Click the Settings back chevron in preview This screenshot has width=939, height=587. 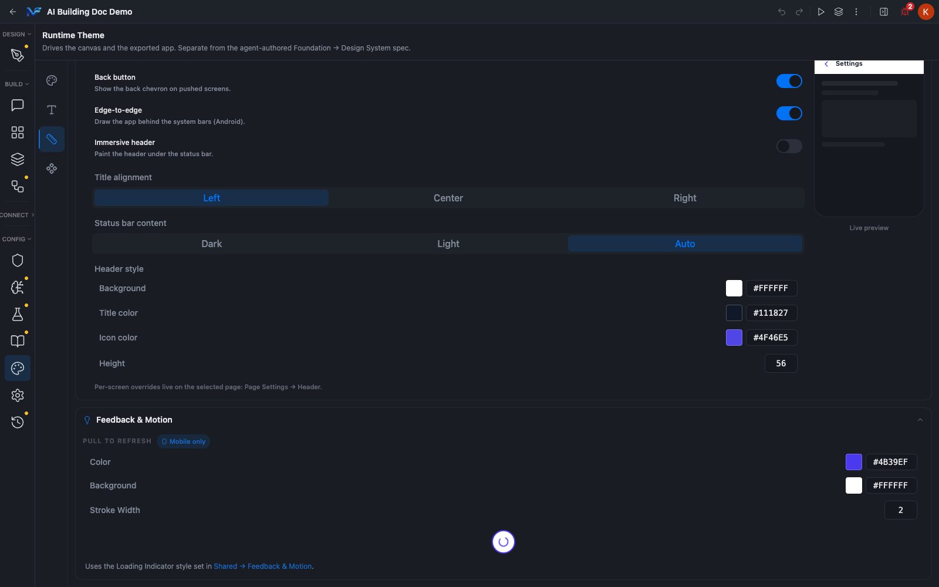(826, 64)
